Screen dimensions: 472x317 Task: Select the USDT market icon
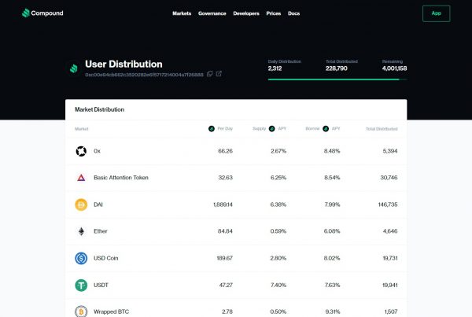coord(81,285)
